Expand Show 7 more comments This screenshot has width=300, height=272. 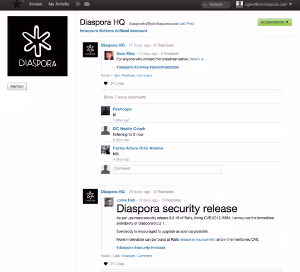coord(125,97)
